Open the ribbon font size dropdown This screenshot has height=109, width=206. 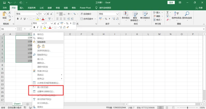[x=45, y=14]
